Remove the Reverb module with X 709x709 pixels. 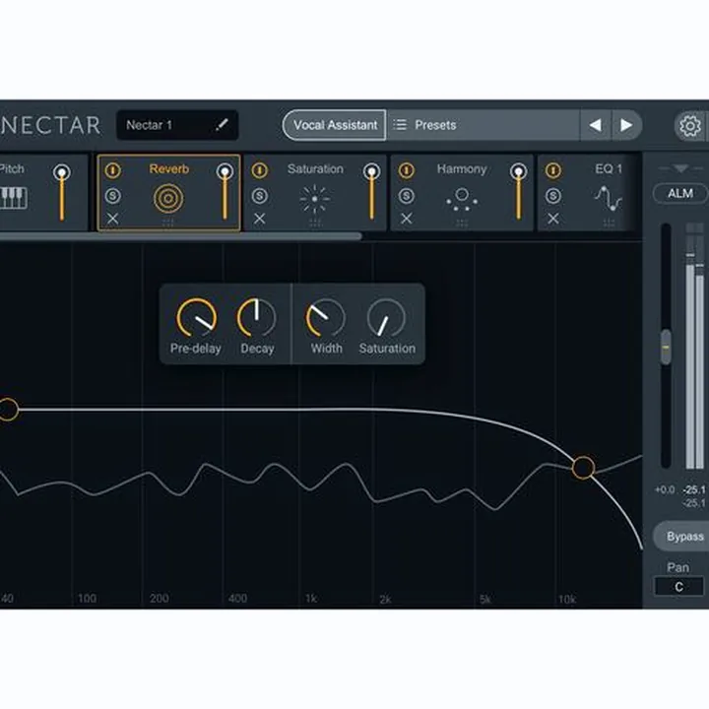[112, 219]
